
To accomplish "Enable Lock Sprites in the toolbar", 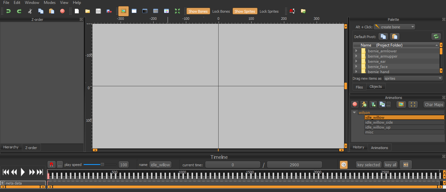I will 269,11.
